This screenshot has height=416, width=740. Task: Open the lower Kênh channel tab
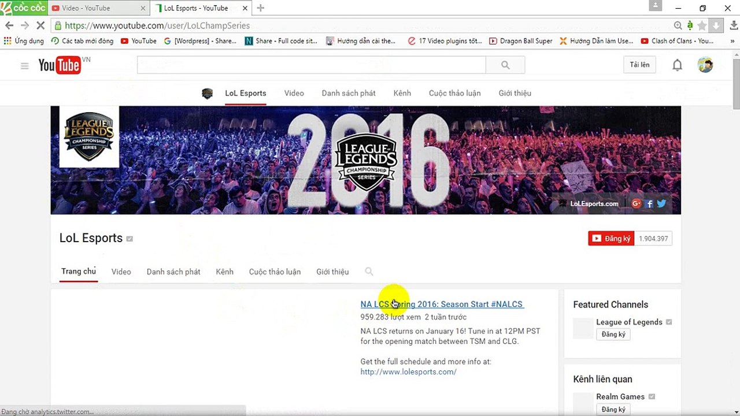coord(225,272)
